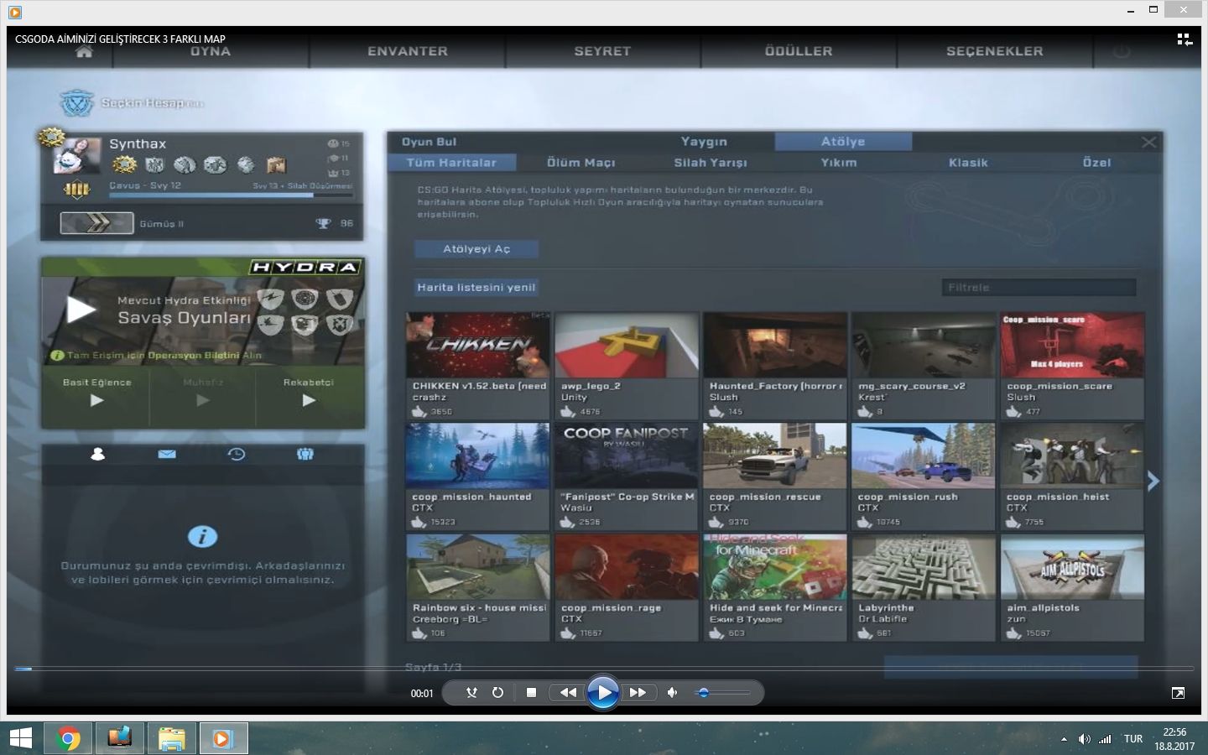The width and height of the screenshot is (1208, 755).
Task: Switch to full screen view icon
Action: pos(1178,692)
